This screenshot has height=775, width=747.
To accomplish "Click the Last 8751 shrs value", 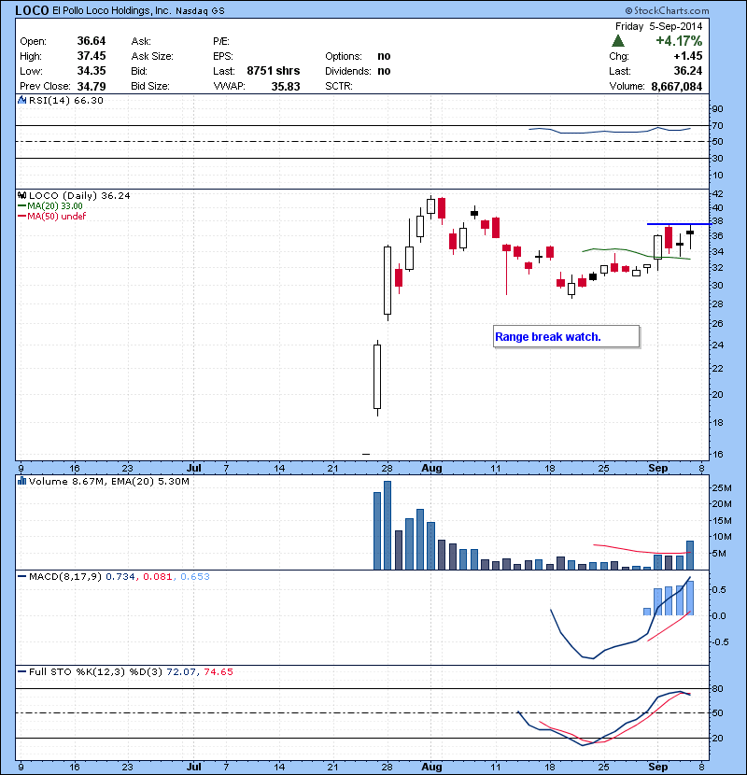I will (x=274, y=71).
